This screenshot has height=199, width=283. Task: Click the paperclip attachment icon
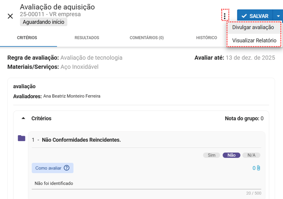[x=259, y=168]
